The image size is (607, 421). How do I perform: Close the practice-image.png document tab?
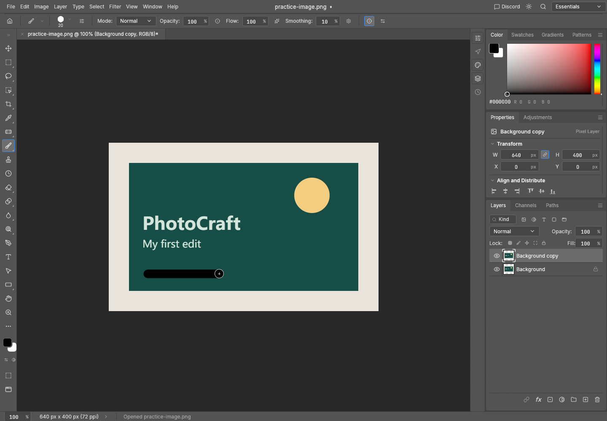coord(22,34)
